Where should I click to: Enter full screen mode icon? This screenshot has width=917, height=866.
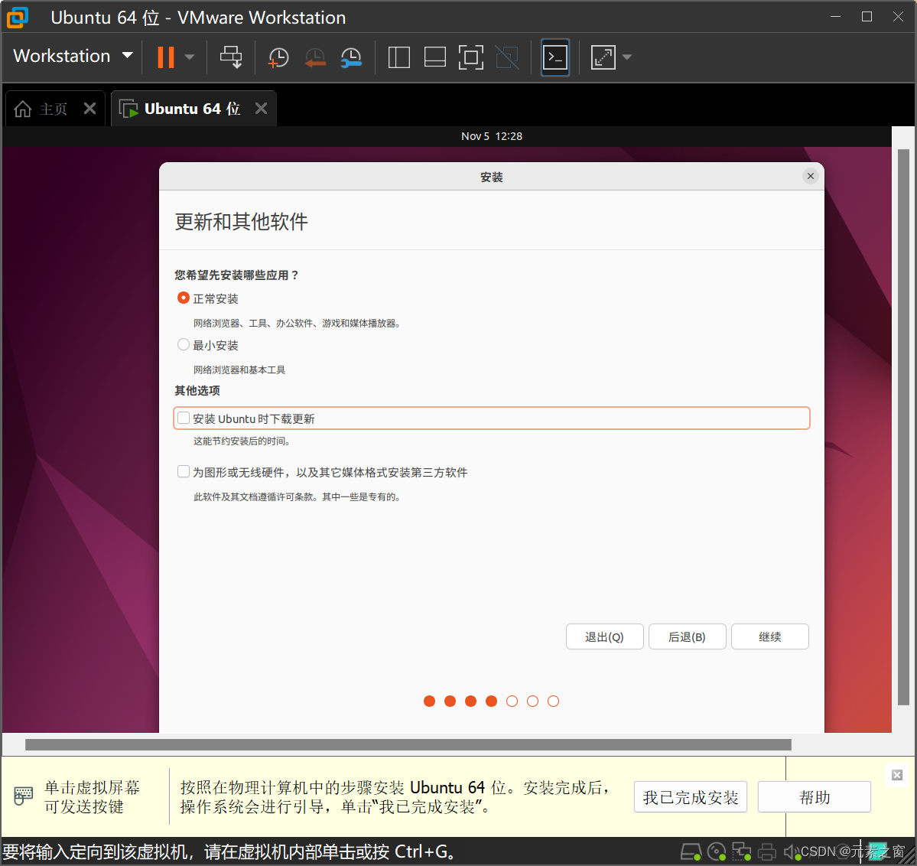pyautogui.click(x=471, y=57)
